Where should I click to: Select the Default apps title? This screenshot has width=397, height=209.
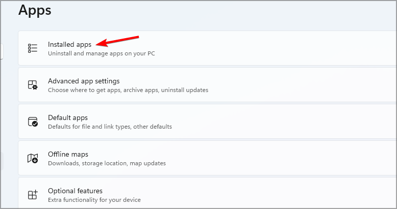click(68, 117)
